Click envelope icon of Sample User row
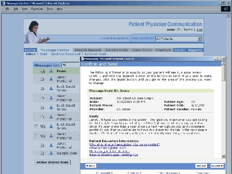232x174 pixels. coord(42,153)
